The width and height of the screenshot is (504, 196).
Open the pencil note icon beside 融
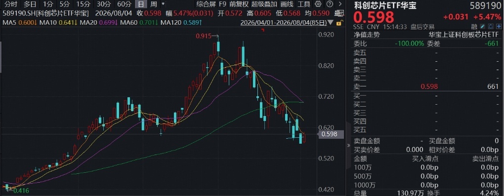pyautogui.click(x=482, y=26)
